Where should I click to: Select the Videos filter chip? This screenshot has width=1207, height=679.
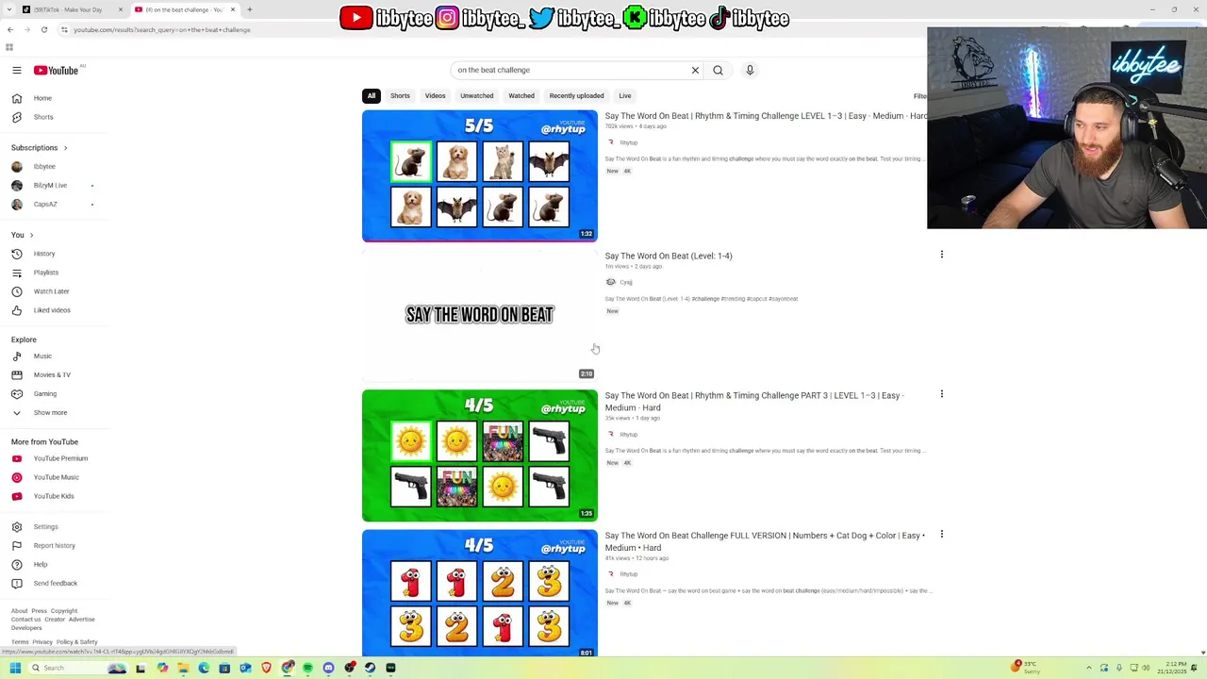click(435, 95)
